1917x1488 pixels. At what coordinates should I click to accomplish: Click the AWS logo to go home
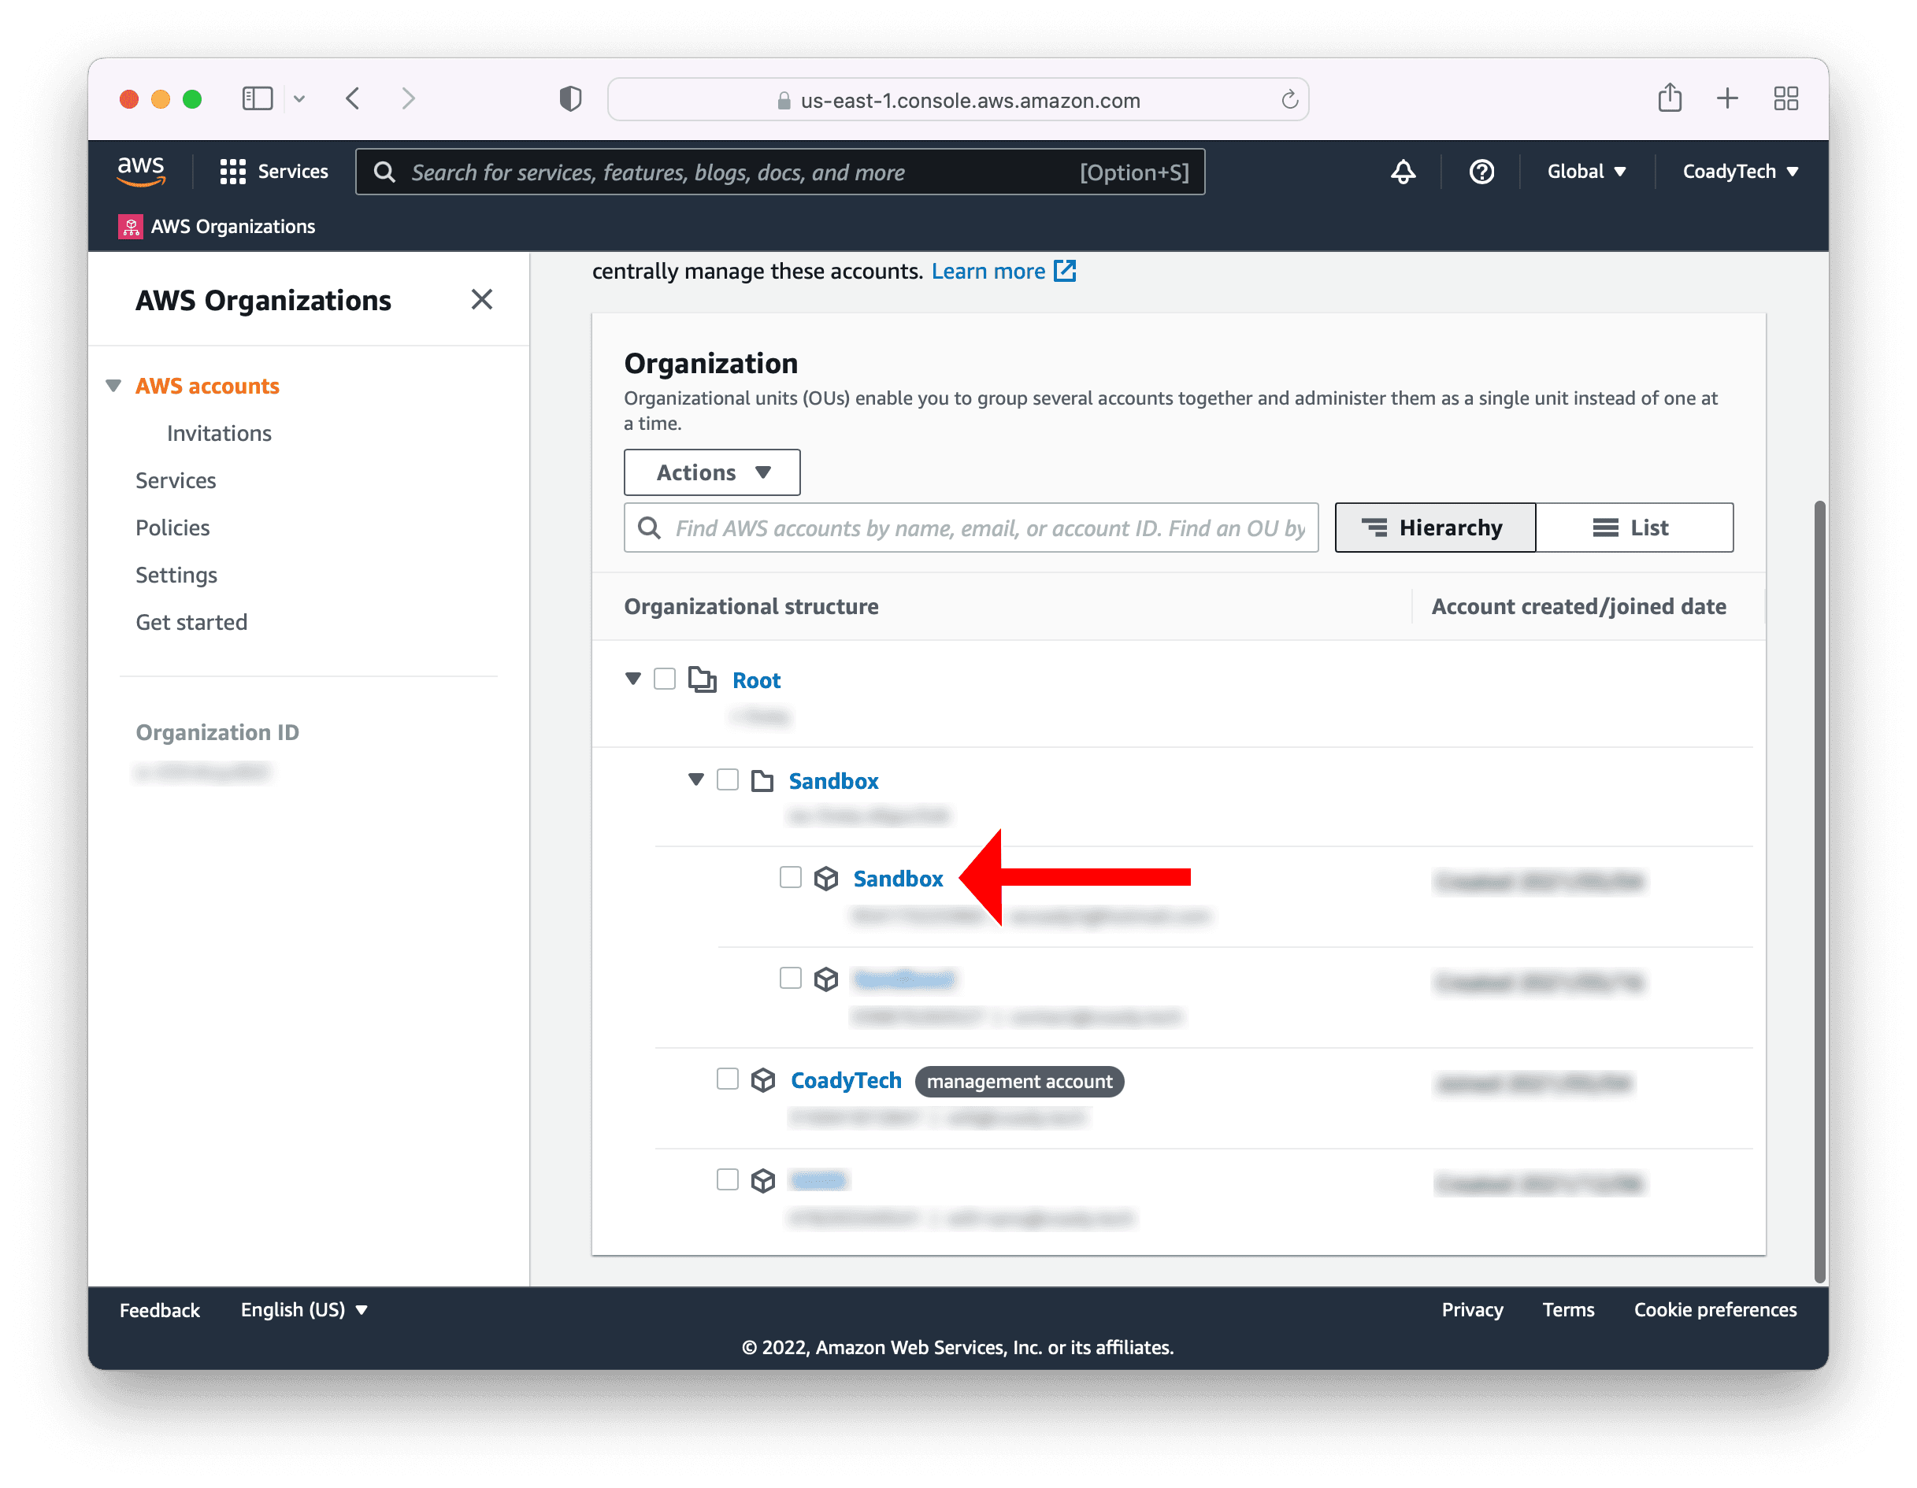point(139,172)
